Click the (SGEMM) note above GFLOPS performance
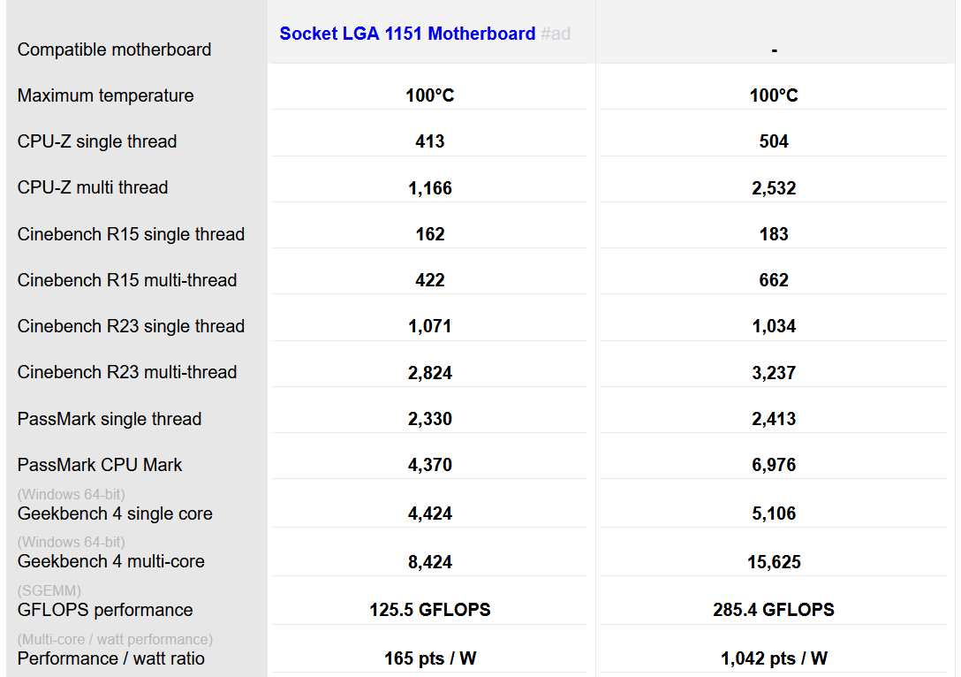Image resolution: width=961 pixels, height=677 pixels. click(x=49, y=590)
